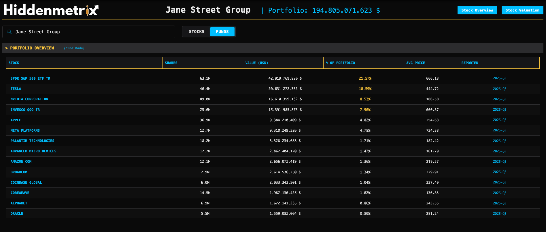Click the Hiddenmetrix logo
This screenshot has width=546, height=232.
51,10
